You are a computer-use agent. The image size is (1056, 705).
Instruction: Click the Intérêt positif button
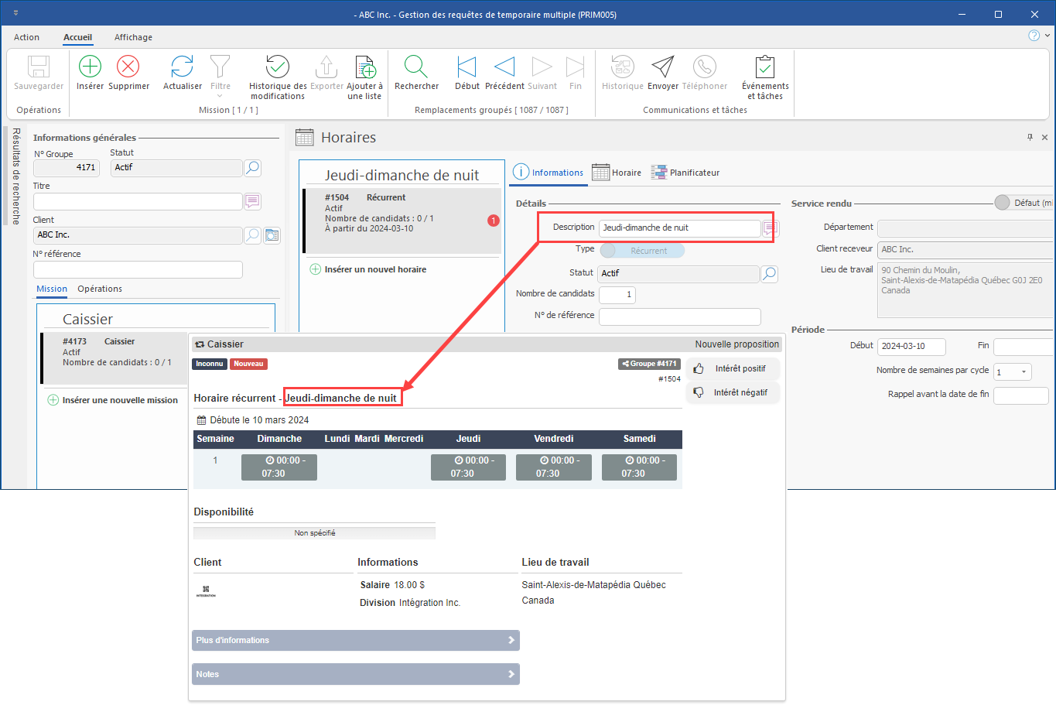732,369
